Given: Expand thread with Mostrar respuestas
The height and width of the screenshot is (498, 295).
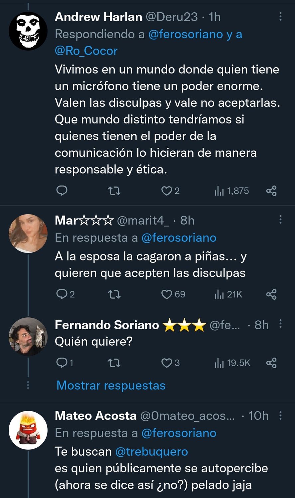Looking at the screenshot, I should 111,385.
